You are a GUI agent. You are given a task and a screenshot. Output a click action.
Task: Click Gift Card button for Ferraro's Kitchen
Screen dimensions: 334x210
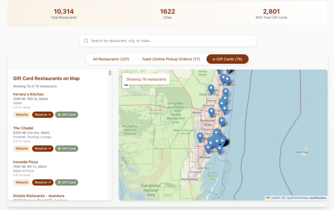click(x=66, y=115)
